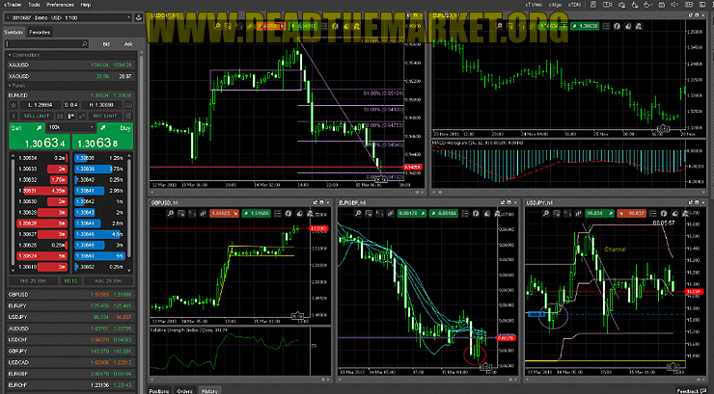Click the zoom magnifier in EURGBP chart toolbar

tap(358, 213)
